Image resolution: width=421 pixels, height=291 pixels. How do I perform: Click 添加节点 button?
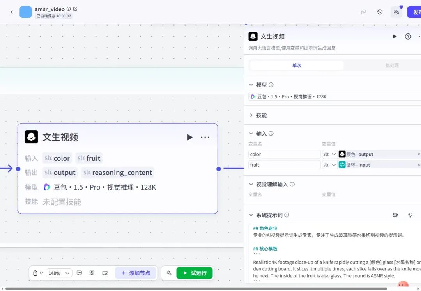click(x=136, y=273)
